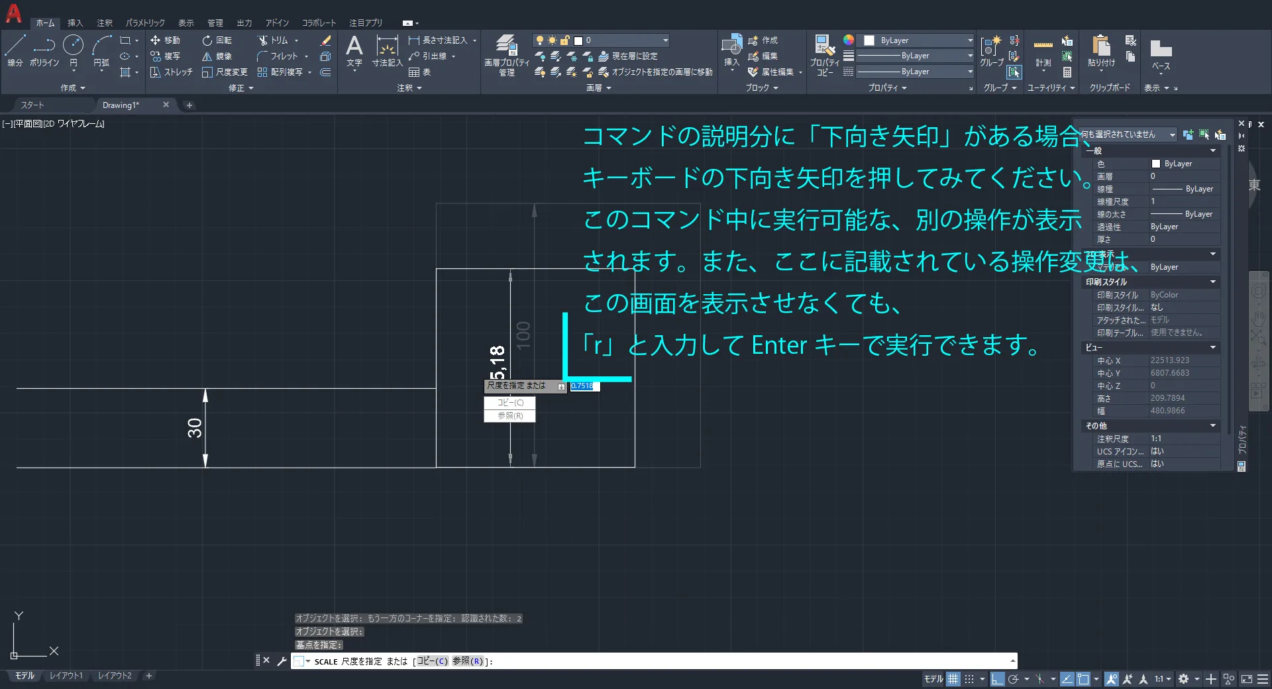1272x689 pixels.
Task: Switch to the 注釈 ribbon tab
Action: (x=105, y=23)
